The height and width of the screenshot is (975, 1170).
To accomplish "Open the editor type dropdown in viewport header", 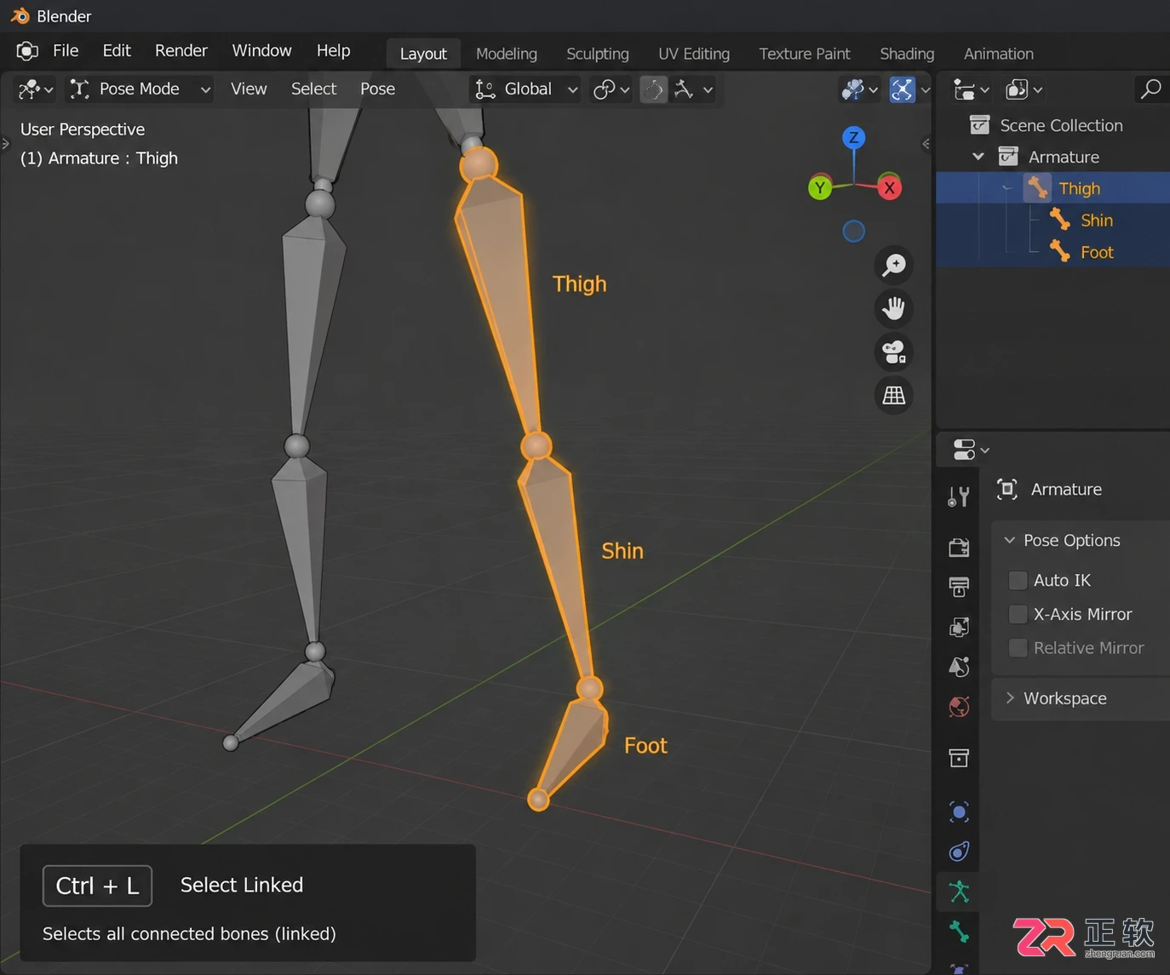I will [36, 89].
